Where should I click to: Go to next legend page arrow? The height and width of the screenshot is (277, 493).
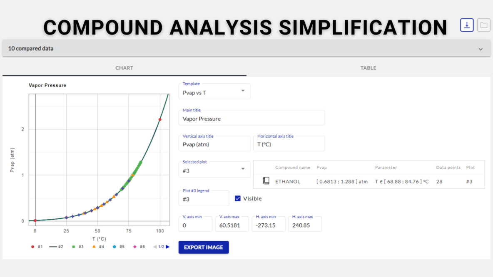pos(168,247)
